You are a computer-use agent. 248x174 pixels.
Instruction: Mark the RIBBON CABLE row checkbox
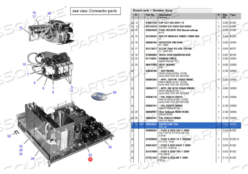pos(132,59)
